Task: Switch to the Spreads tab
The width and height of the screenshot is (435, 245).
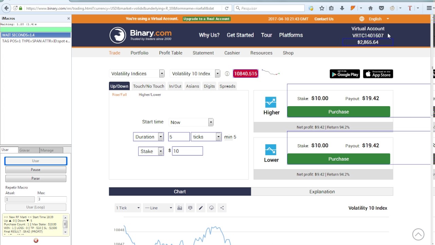Action: (227, 86)
